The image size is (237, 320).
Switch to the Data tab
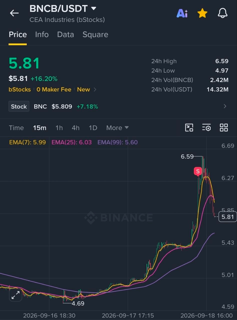coord(66,34)
